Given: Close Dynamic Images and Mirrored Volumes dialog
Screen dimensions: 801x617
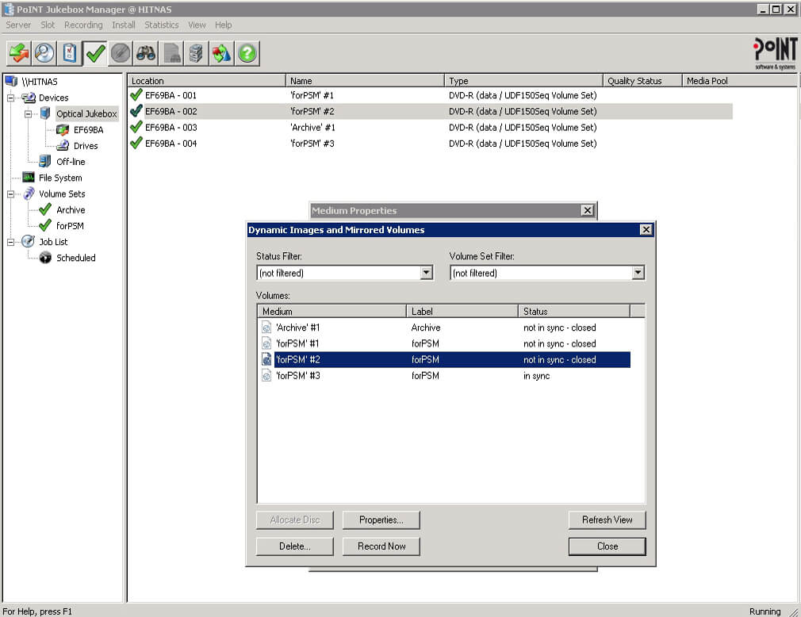Looking at the screenshot, I should point(646,230).
